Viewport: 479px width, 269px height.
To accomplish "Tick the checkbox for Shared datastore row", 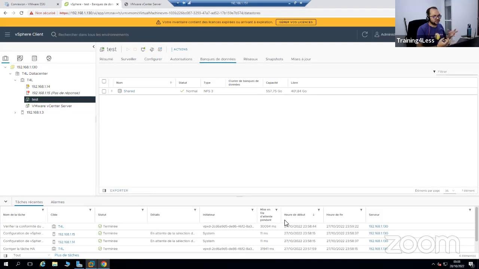I will (104, 91).
